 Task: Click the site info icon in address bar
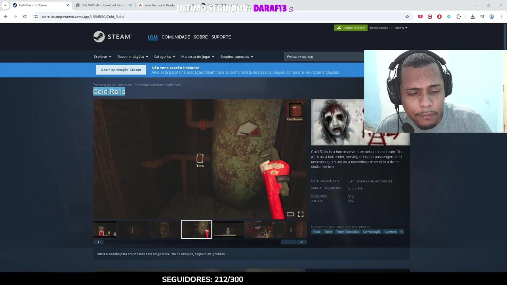tap(36, 17)
